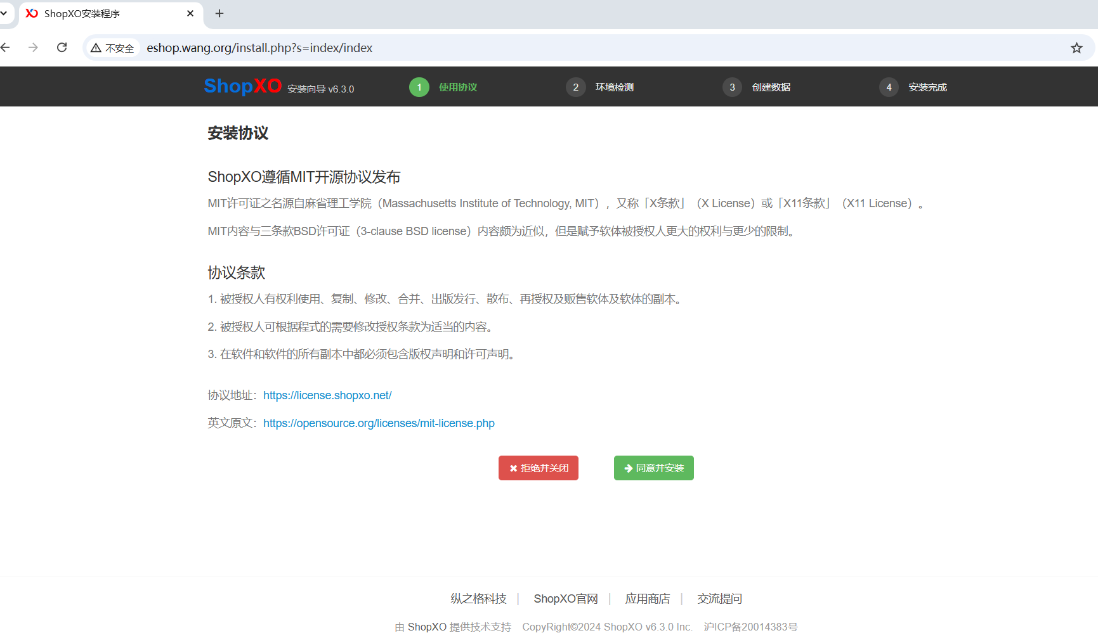Click the ShopXO link in 提供技术支持 line
1098x640 pixels.
tap(427, 627)
